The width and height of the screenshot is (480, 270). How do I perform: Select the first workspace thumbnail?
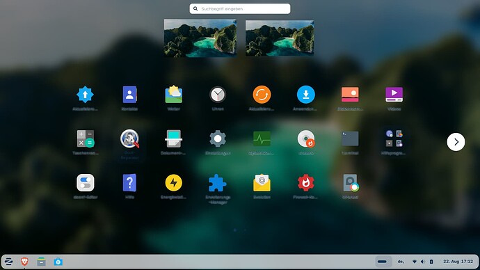click(200, 38)
